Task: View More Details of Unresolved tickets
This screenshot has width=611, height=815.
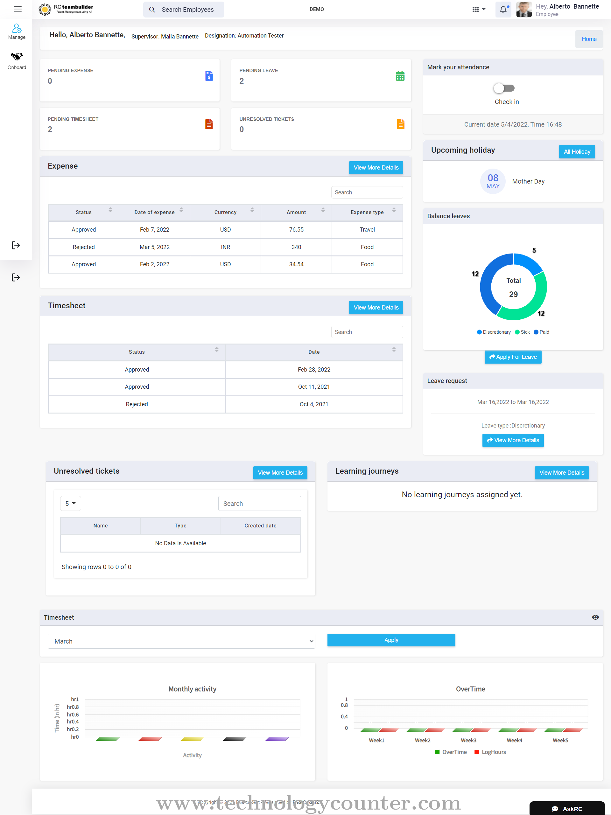Action: coord(280,473)
